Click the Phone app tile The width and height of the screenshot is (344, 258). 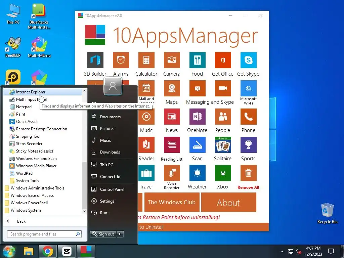248,117
